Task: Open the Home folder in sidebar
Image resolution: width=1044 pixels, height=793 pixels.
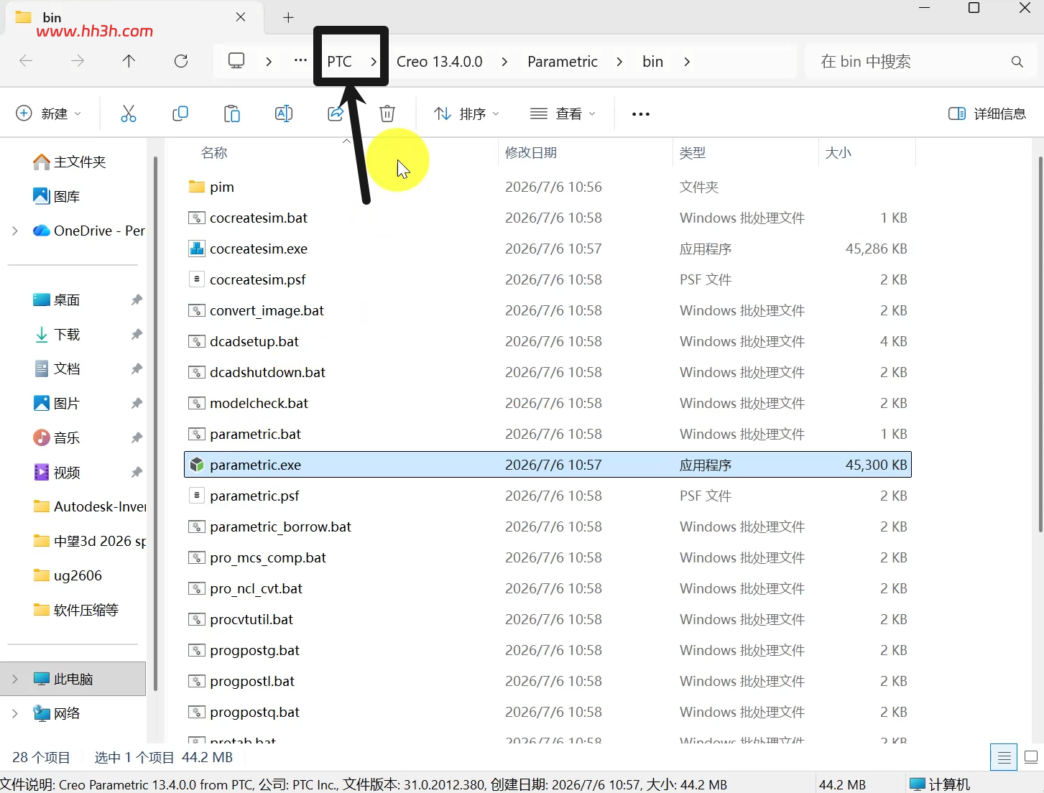Action: point(70,162)
